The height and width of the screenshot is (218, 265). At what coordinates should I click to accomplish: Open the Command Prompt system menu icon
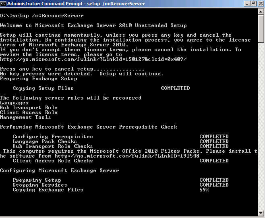coord(3,4)
